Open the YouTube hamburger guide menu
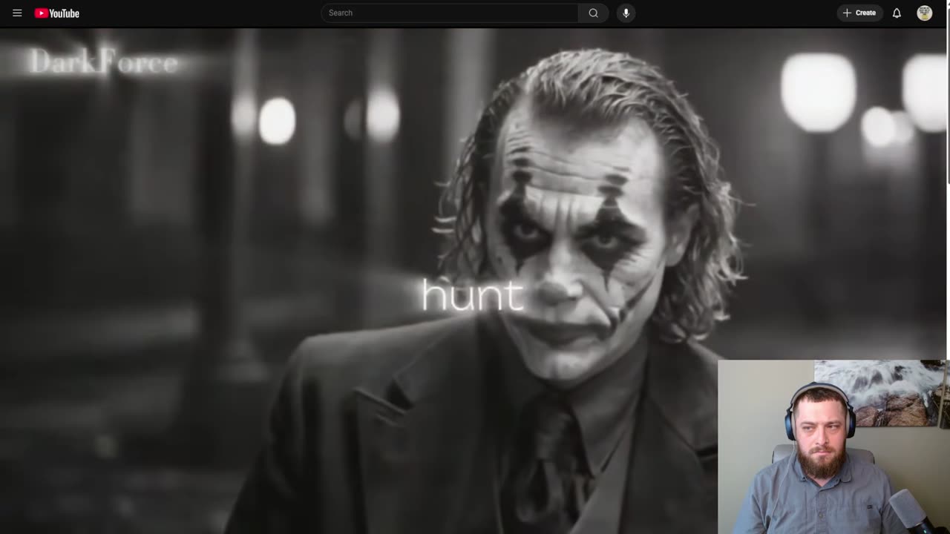The width and height of the screenshot is (950, 534). (17, 13)
